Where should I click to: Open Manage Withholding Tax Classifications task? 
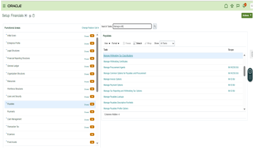pos(118,55)
